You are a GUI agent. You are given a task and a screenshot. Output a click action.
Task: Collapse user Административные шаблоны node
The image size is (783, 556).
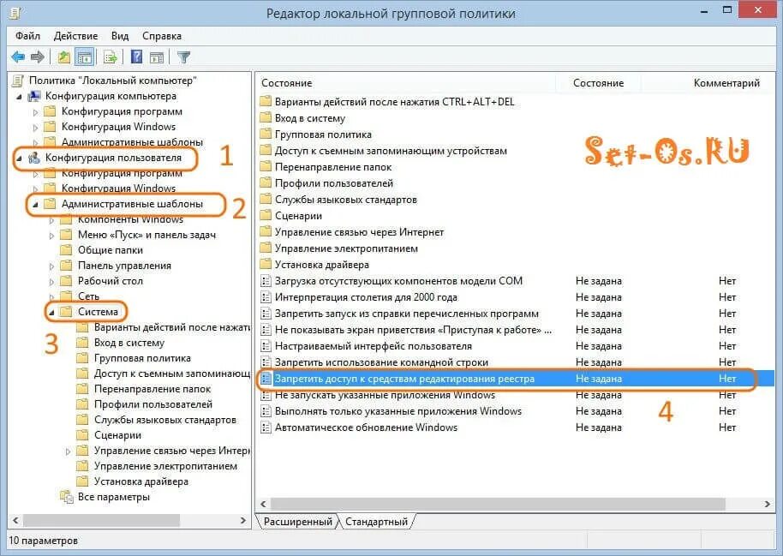(x=35, y=204)
